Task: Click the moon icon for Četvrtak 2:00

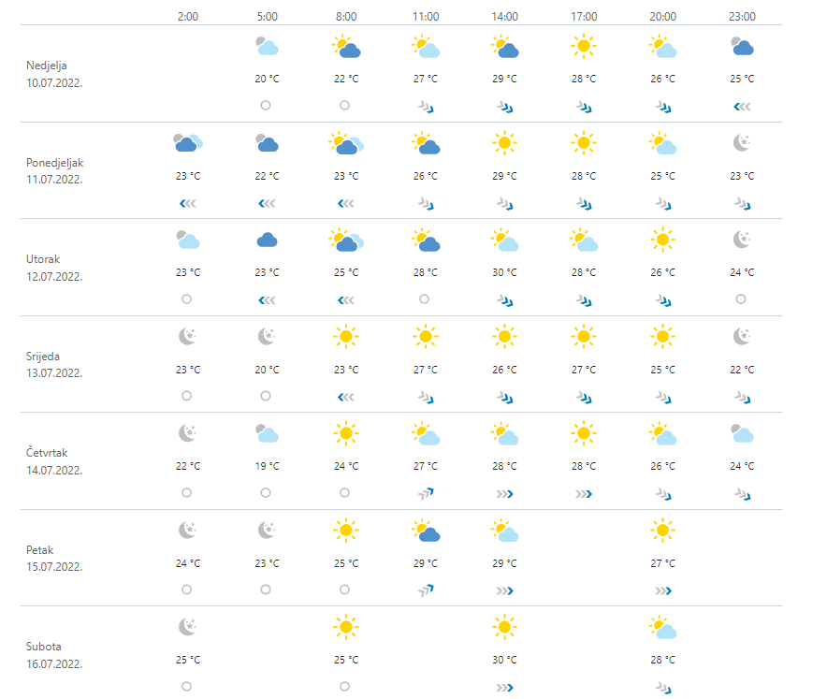Action: [188, 433]
